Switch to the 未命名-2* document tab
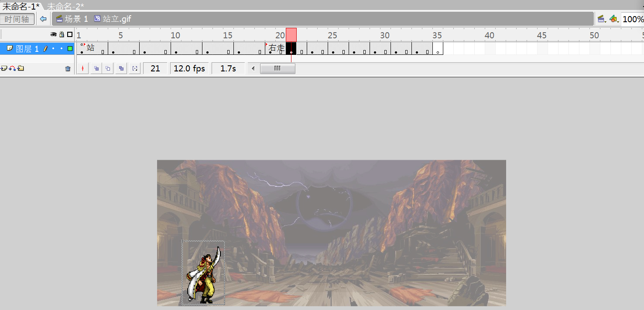The image size is (644, 310). pos(65,6)
